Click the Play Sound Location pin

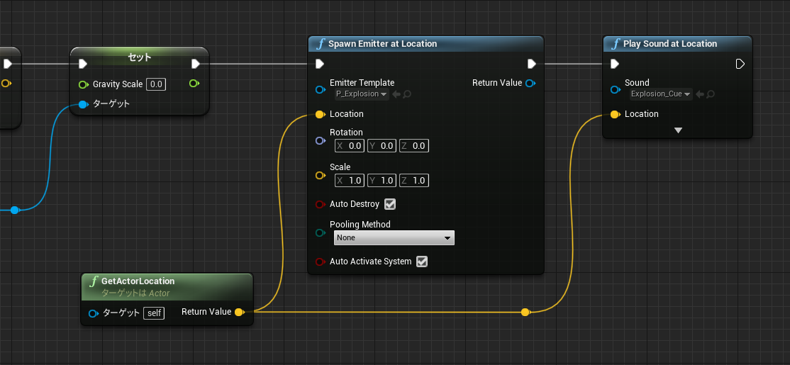pos(615,114)
